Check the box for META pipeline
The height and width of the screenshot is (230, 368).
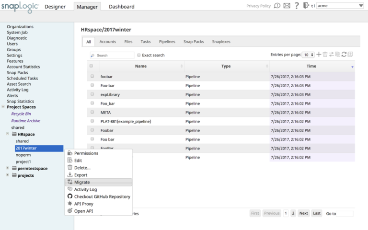[92, 112]
